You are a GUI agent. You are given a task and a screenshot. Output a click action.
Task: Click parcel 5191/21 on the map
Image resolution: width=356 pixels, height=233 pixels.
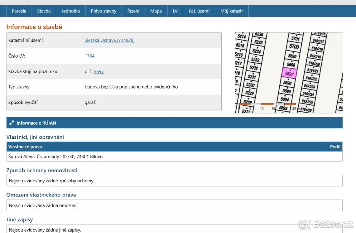pos(313,70)
